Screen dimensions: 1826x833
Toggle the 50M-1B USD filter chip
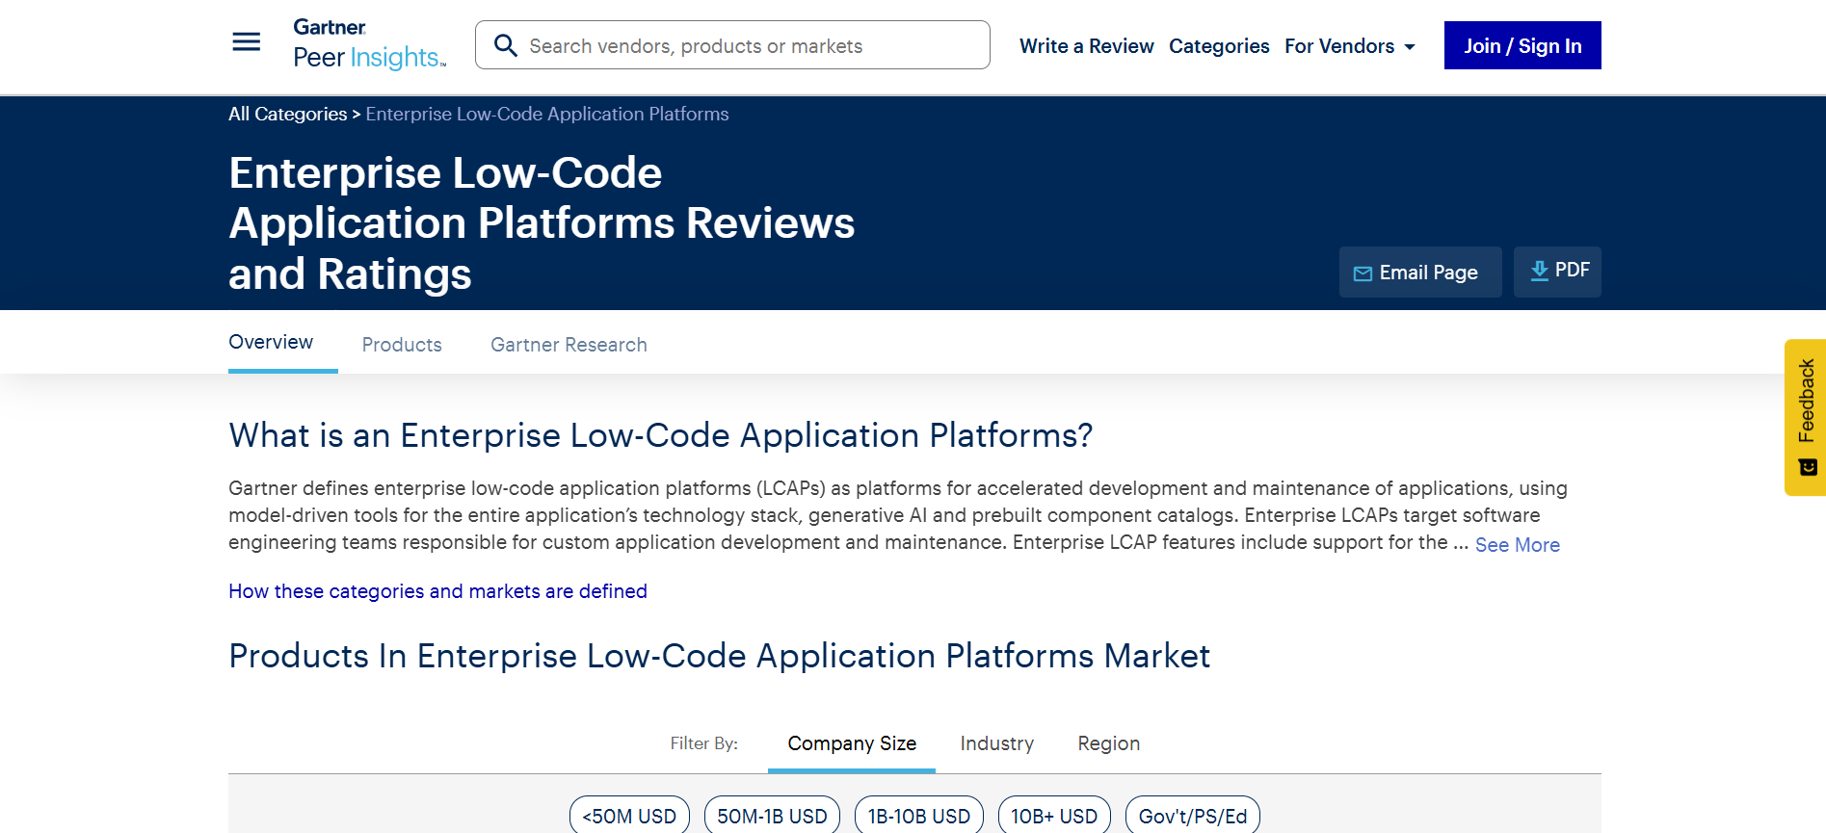tap(772, 816)
